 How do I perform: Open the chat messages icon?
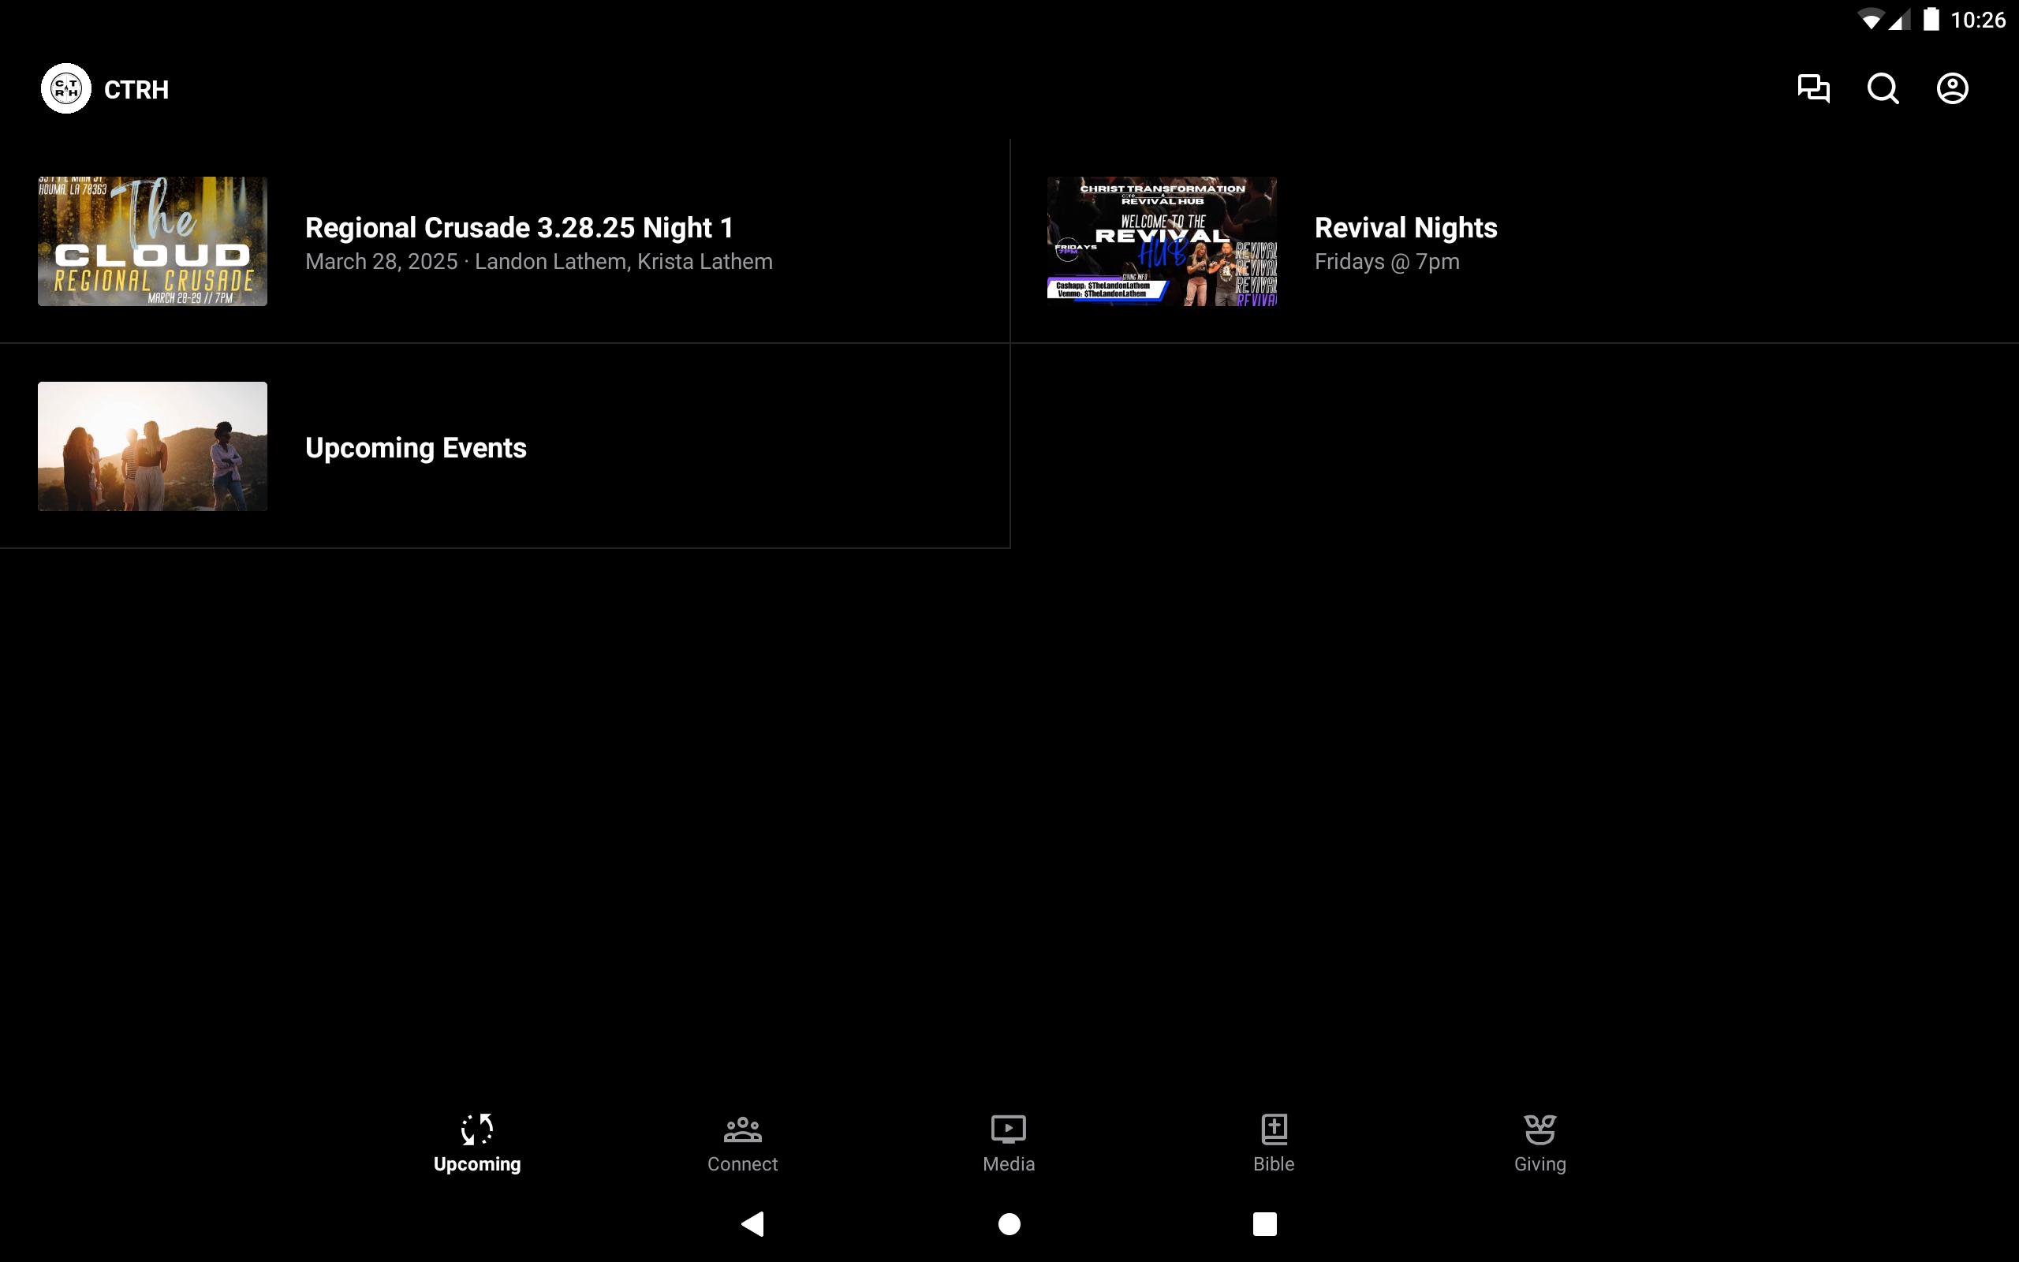tap(1813, 88)
